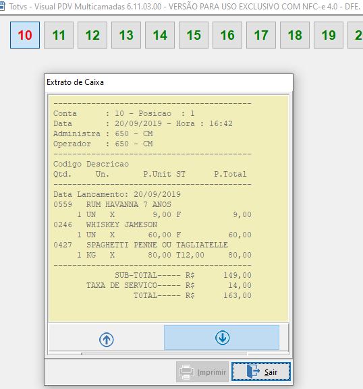Screen dimensions: 363x389
Task: Click the horizontal scrollbar under the arrows
Action: 164,353
